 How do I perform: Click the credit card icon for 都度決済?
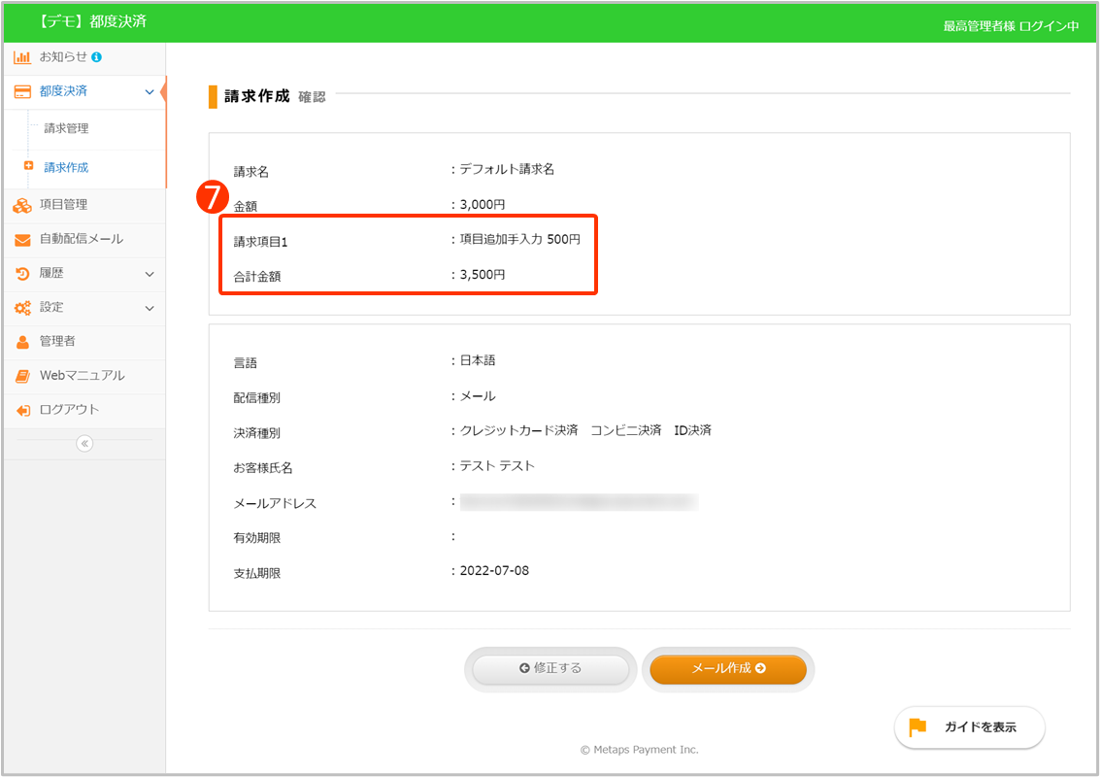coord(22,91)
